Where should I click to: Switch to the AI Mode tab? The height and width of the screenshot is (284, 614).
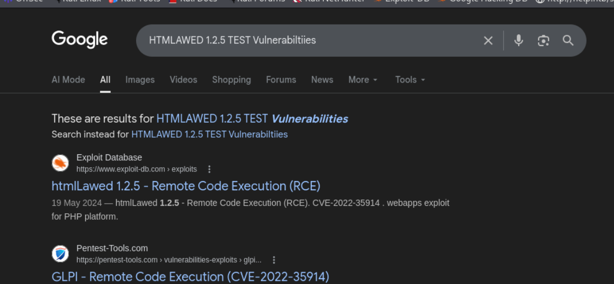[x=68, y=80]
